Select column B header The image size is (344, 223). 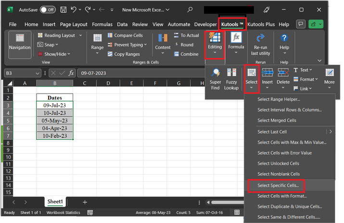pos(55,83)
